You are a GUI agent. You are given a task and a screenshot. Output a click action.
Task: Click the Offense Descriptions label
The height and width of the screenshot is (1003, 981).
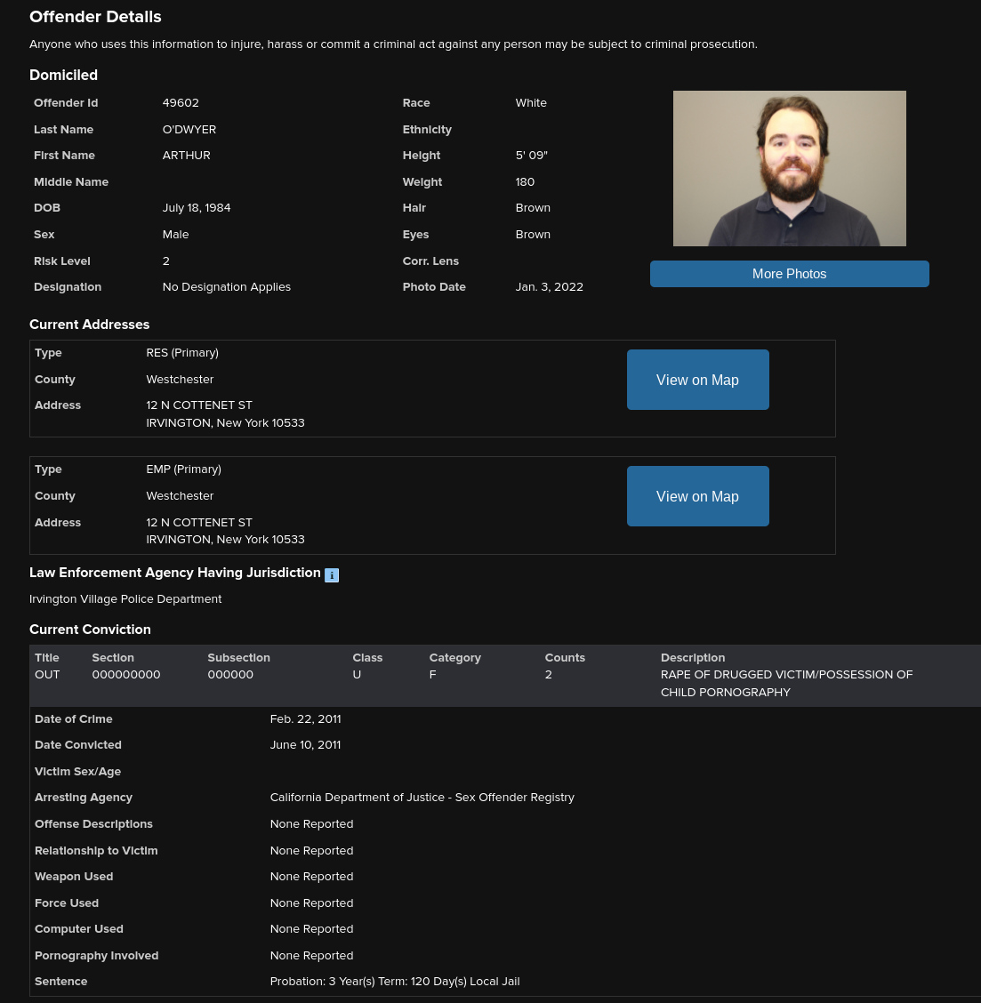93,824
